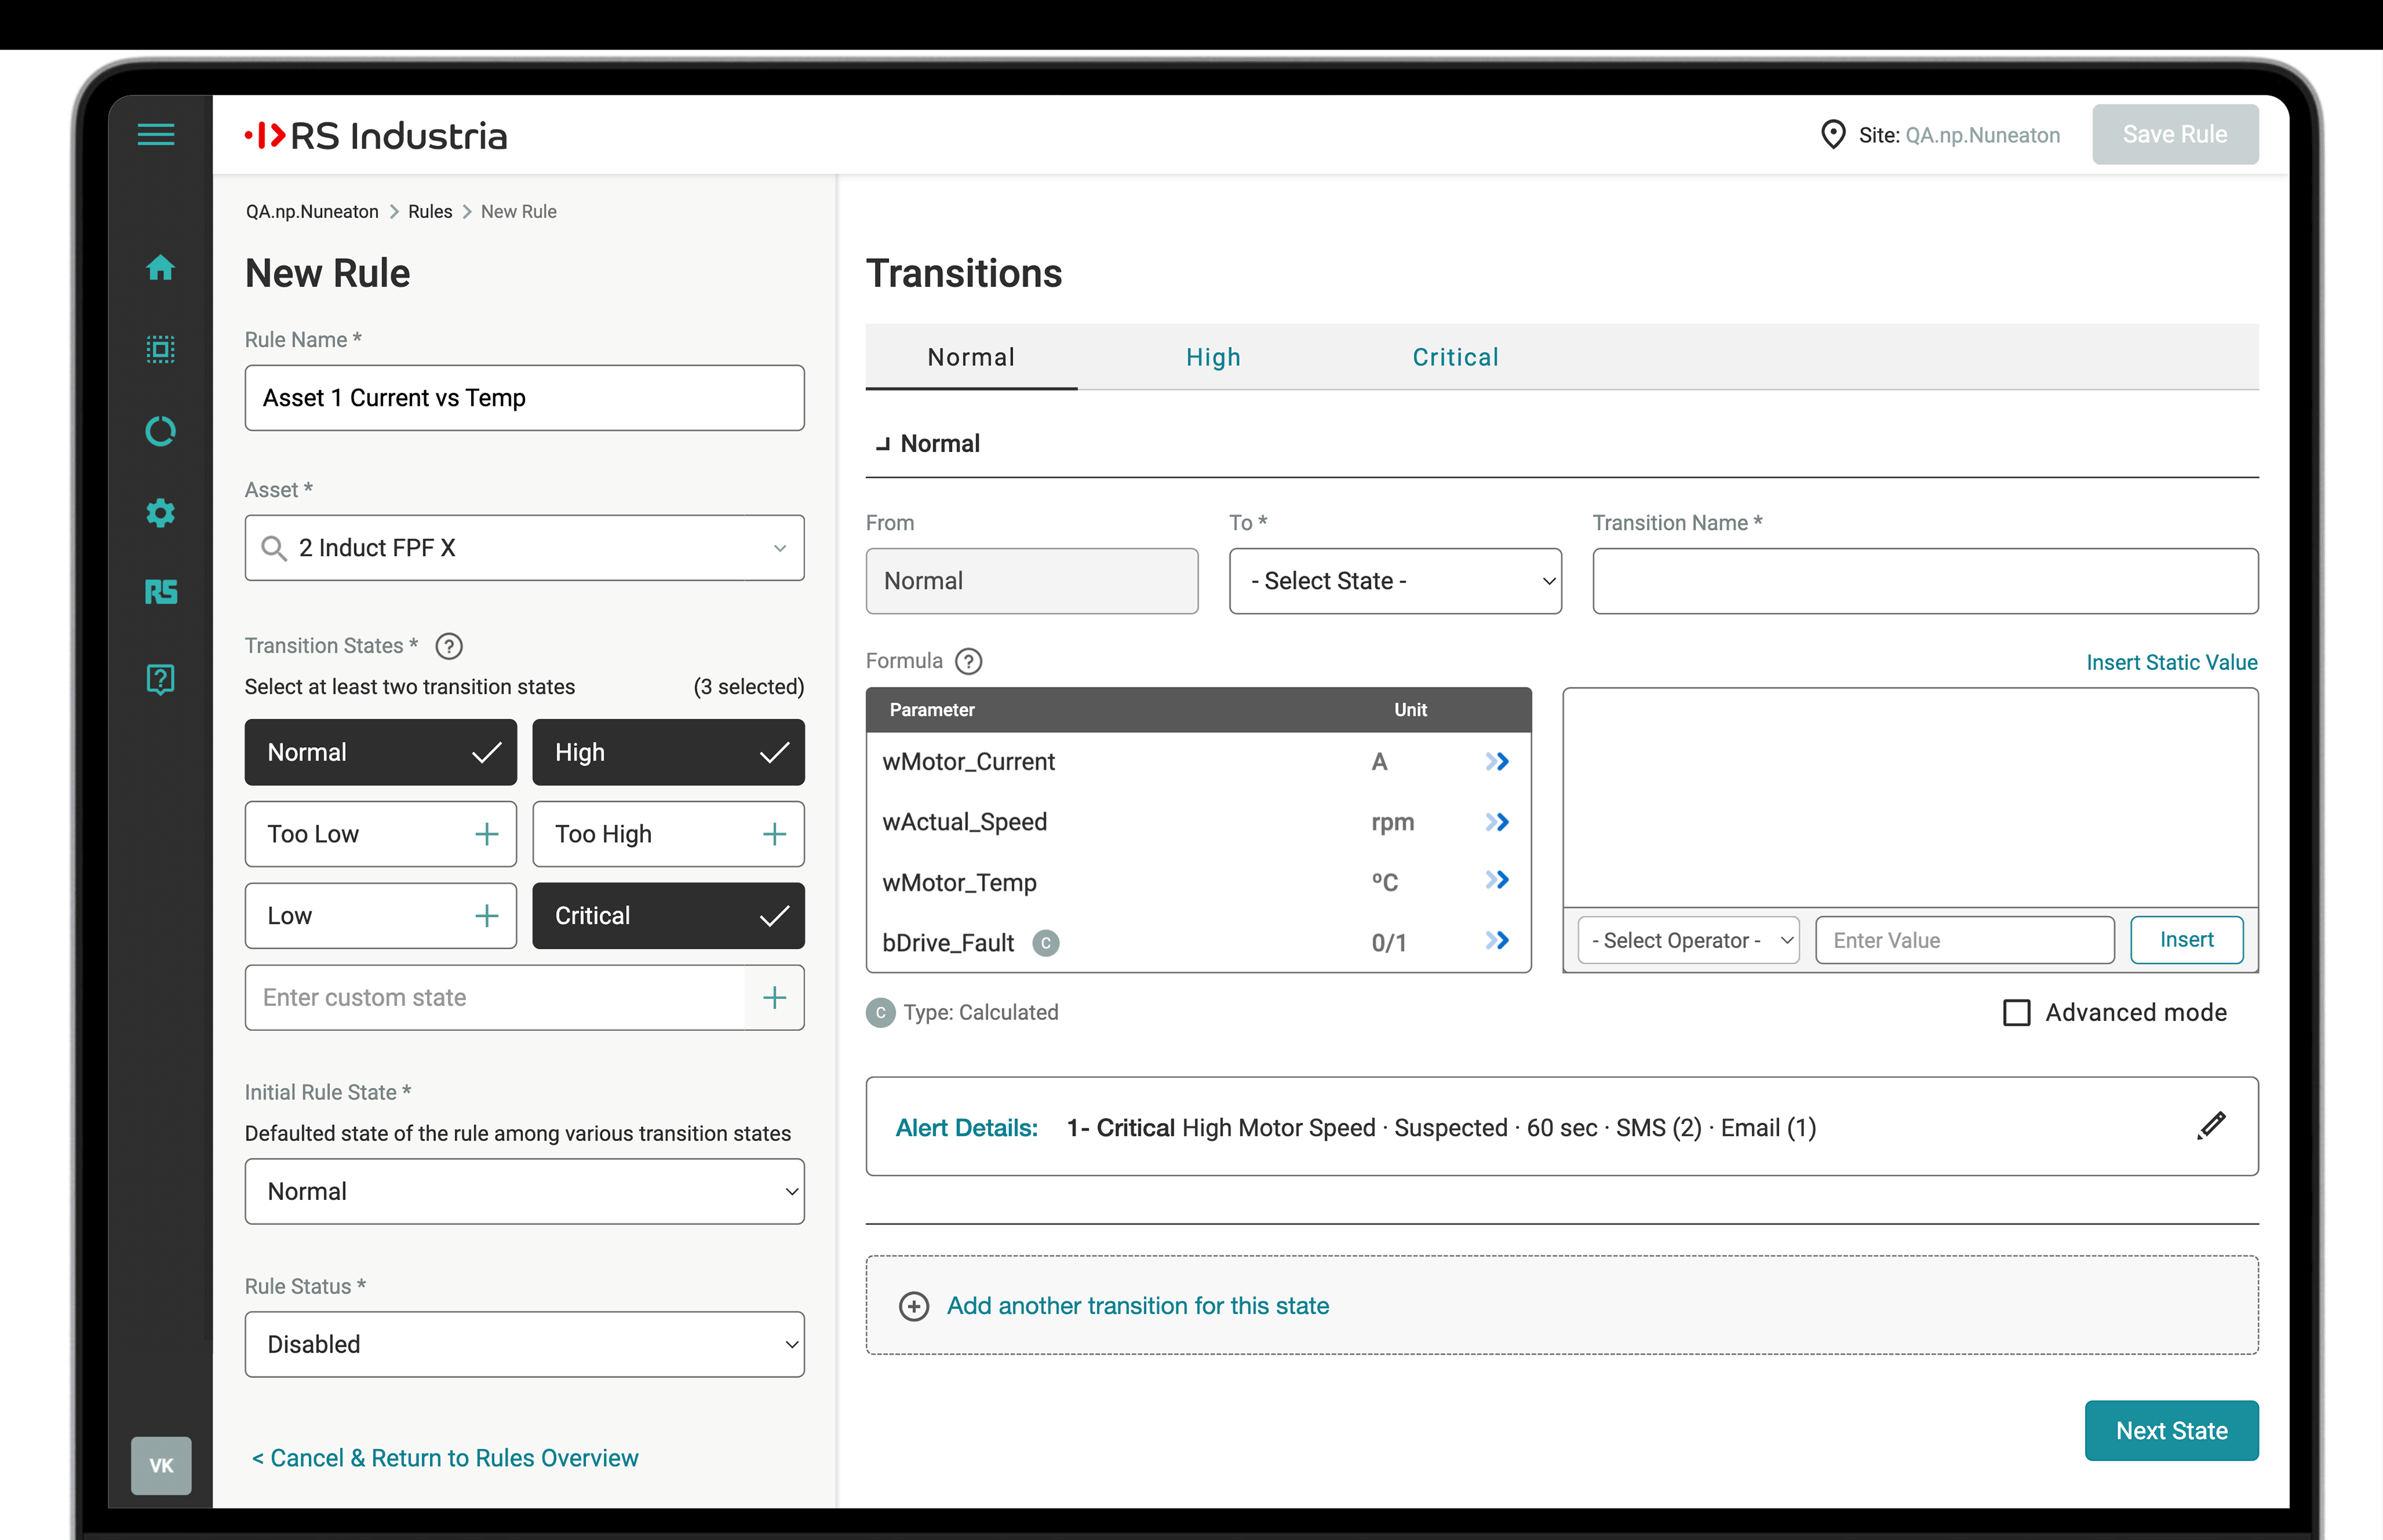Image resolution: width=2383 pixels, height=1540 pixels.
Task: Go to Home via sidebar icon
Action: coord(160,268)
